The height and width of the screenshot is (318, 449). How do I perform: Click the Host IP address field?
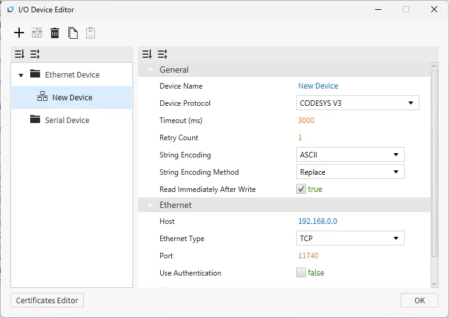pyautogui.click(x=317, y=221)
